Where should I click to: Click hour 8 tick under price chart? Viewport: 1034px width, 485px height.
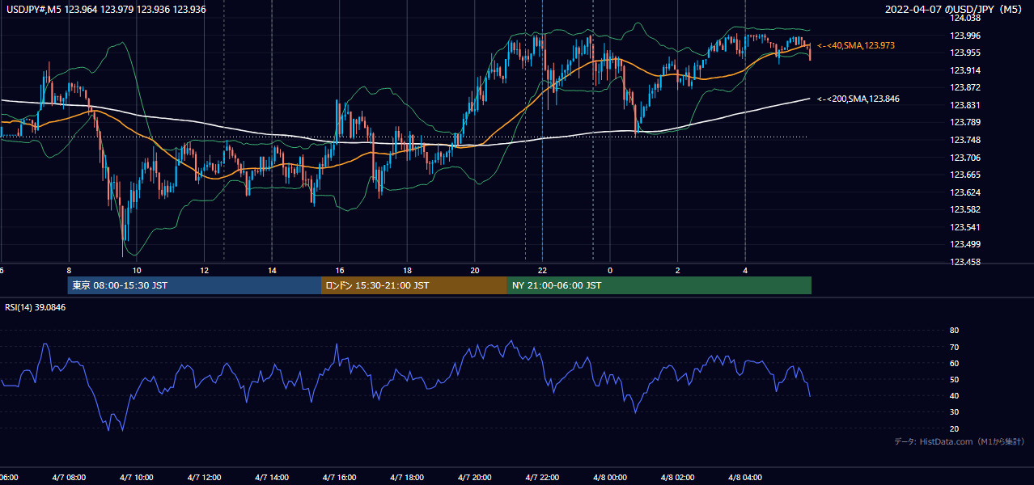click(69, 271)
